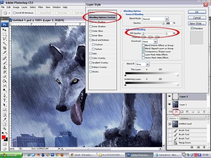Select the Move tool
Screen dimensions: 211x158
[x=4, y=30]
